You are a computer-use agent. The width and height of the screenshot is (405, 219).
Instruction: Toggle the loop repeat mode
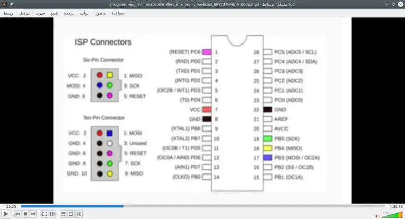coord(71,214)
